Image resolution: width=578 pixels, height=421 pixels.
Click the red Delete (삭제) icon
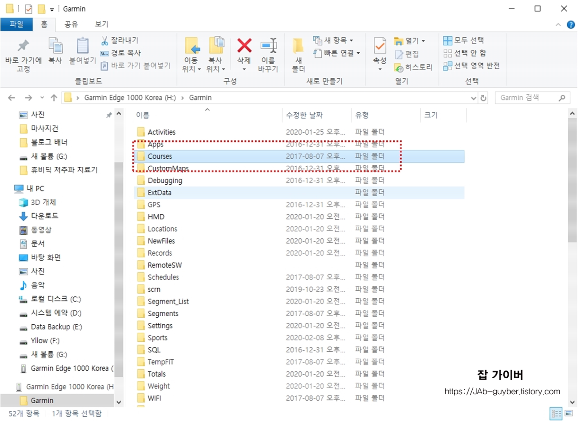pyautogui.click(x=244, y=45)
